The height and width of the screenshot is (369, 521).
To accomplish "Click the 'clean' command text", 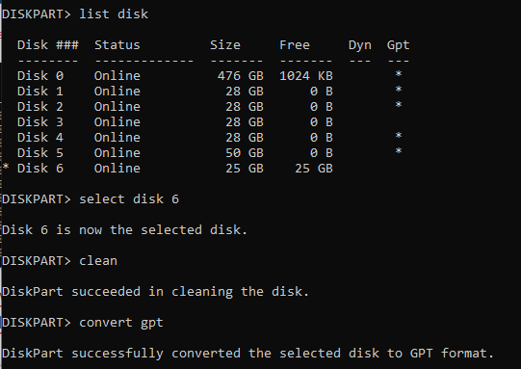I will (98, 261).
